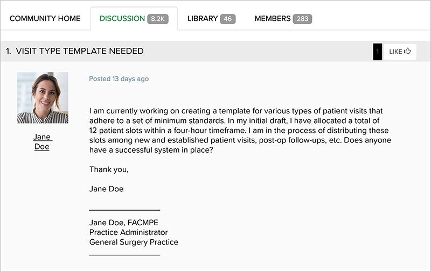The image size is (431, 272).
Task: Click the 283 members count badge
Action: (x=303, y=19)
